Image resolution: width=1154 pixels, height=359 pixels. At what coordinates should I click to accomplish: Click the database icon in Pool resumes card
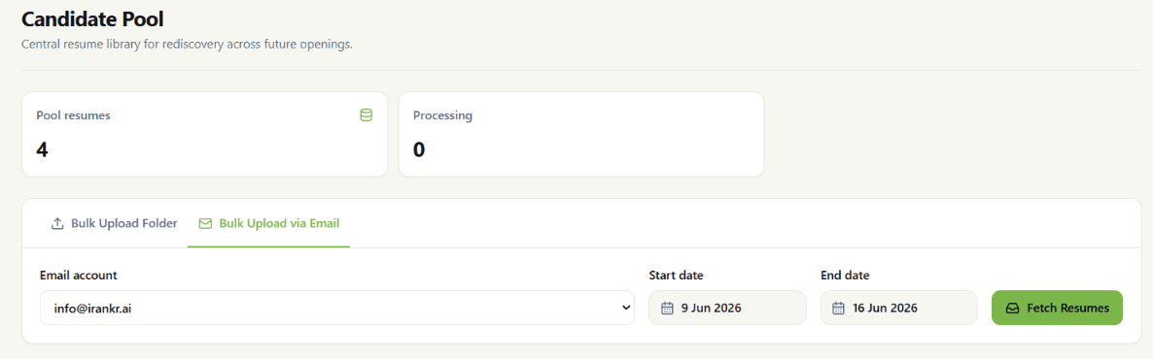pyautogui.click(x=366, y=115)
